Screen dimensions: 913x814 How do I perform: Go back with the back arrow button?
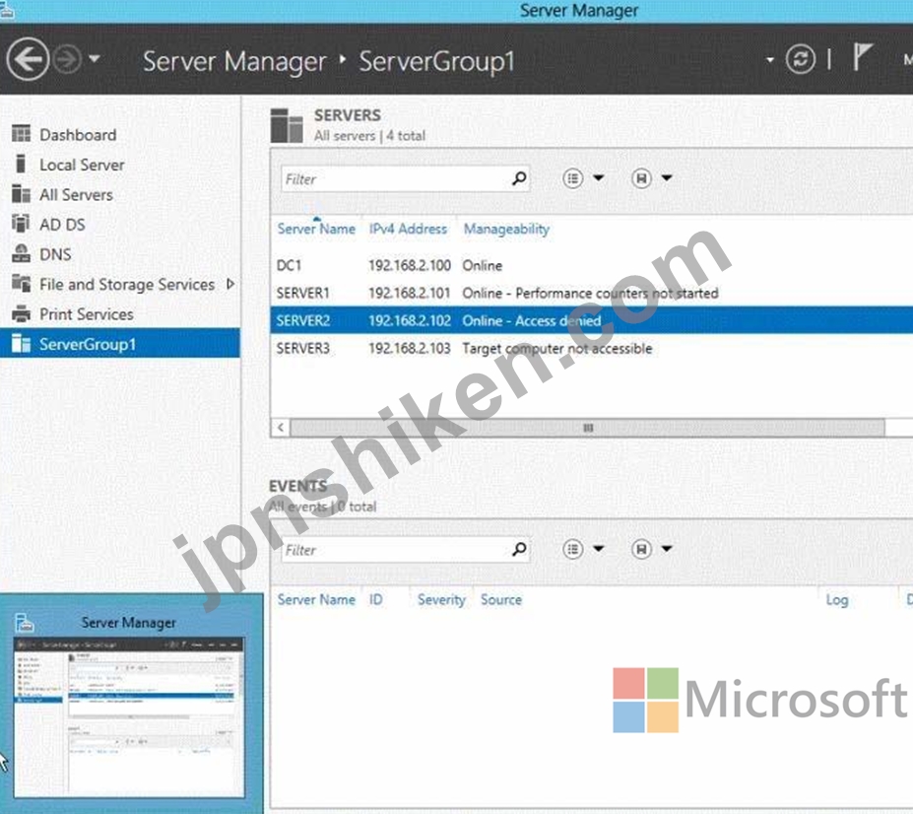pyautogui.click(x=28, y=59)
